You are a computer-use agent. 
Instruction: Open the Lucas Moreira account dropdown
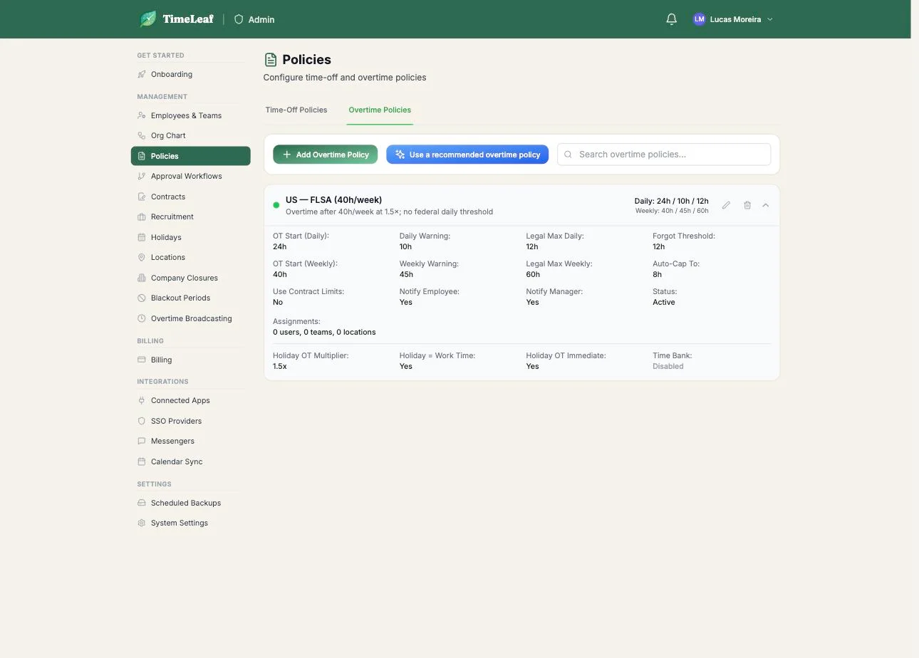(733, 19)
